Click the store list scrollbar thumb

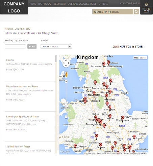point(56,58)
